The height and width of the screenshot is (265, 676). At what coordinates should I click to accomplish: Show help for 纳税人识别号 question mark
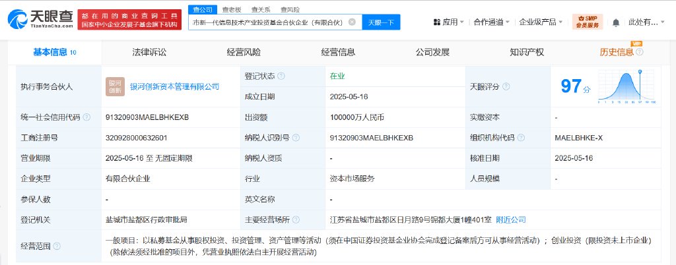click(296, 138)
